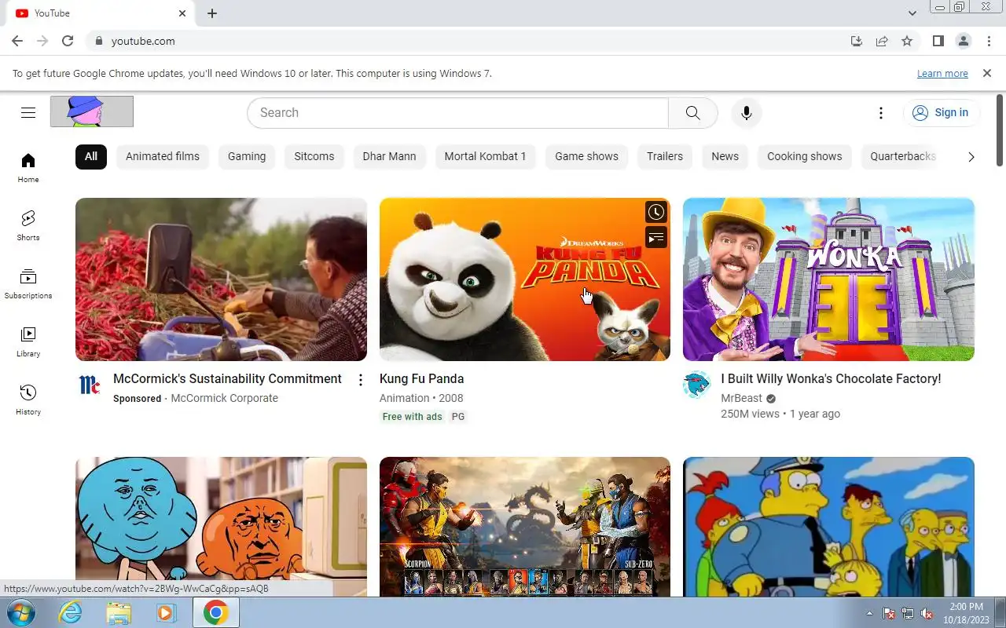Open YouTube settings three-dot menu
The width and height of the screenshot is (1006, 628).
881,113
